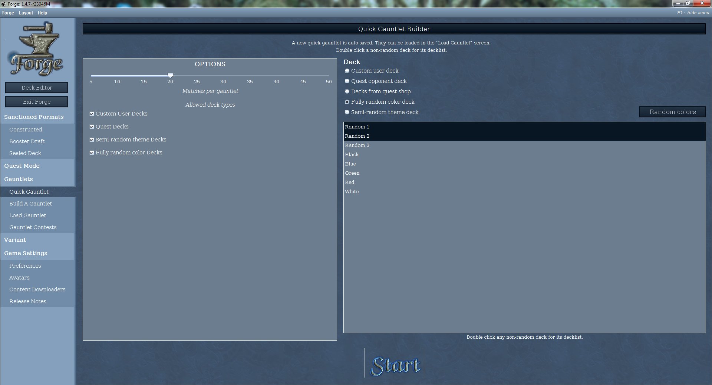
Task: Open the Forge menu
Action: click(8, 13)
